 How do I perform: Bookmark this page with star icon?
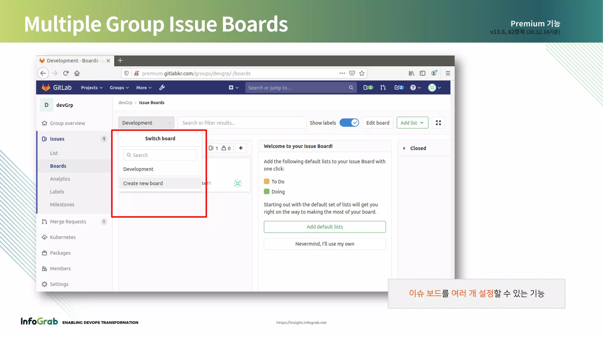[x=362, y=73]
